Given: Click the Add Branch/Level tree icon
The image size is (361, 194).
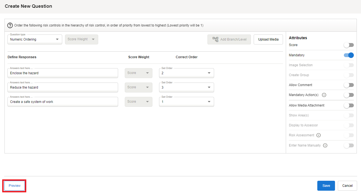Looking at the screenshot, I should tap(215, 39).
